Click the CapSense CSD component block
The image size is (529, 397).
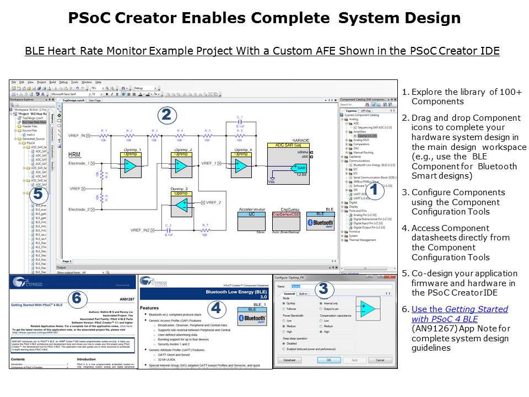pyautogui.click(x=286, y=222)
